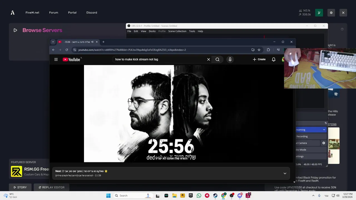The height and width of the screenshot is (200, 356).
Task: Expand the Next playlist panel chevron
Action: (x=285, y=173)
